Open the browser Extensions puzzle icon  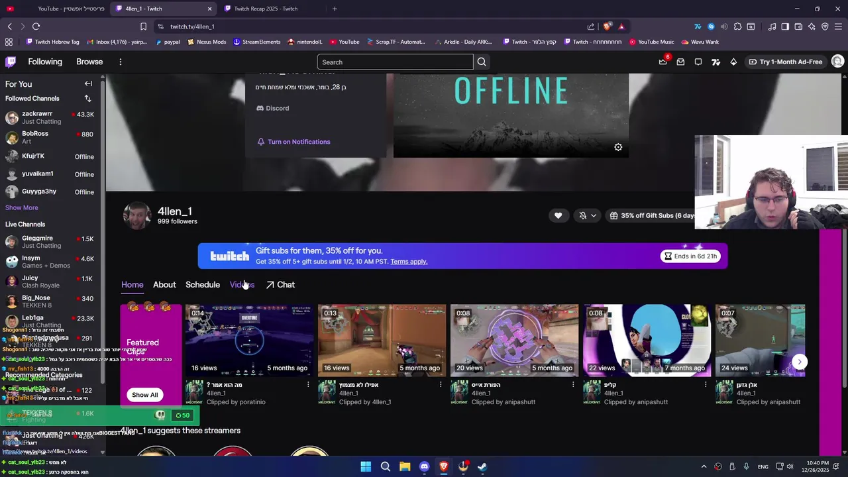tap(737, 26)
